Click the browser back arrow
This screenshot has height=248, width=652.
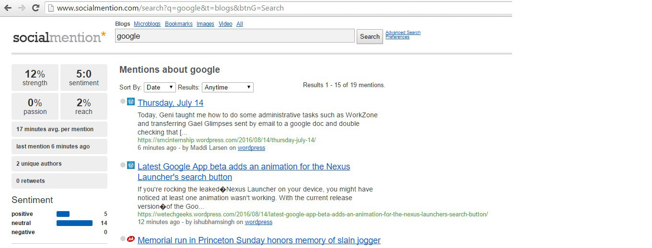coord(8,8)
